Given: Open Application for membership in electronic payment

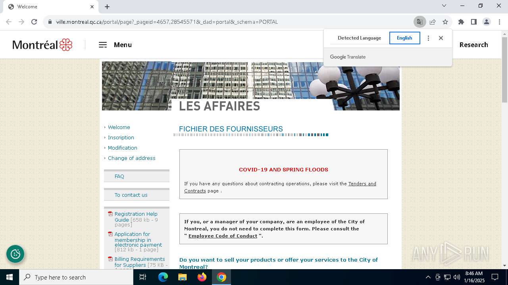Looking at the screenshot, I should click(x=138, y=240).
